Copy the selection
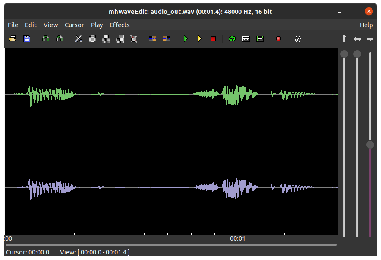The image size is (381, 260). (x=92, y=39)
